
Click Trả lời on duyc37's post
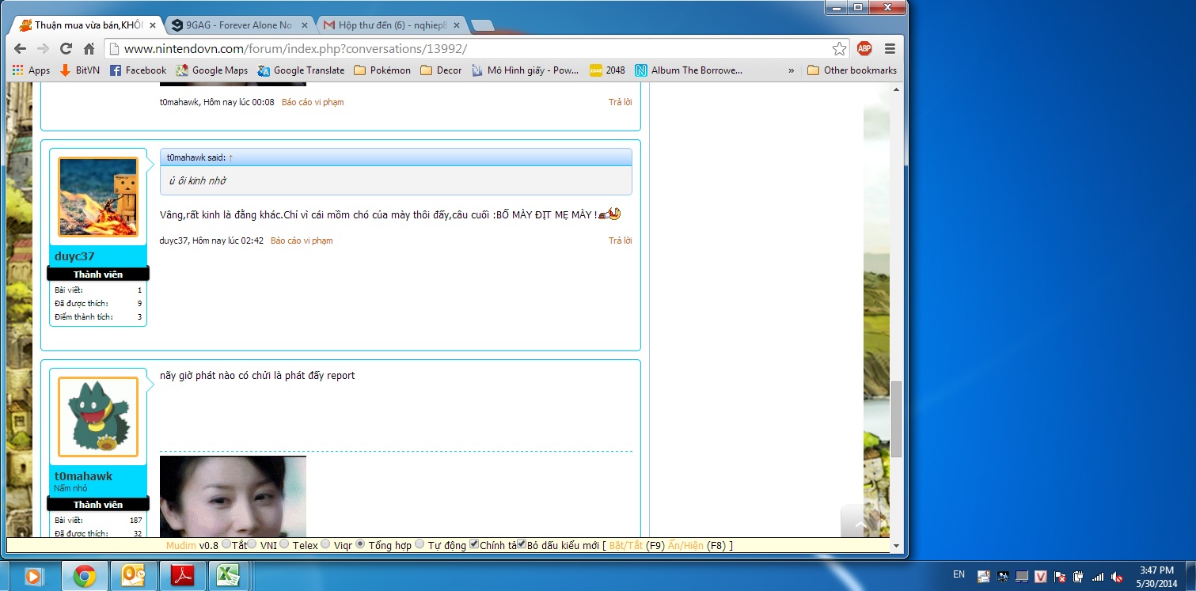620,241
